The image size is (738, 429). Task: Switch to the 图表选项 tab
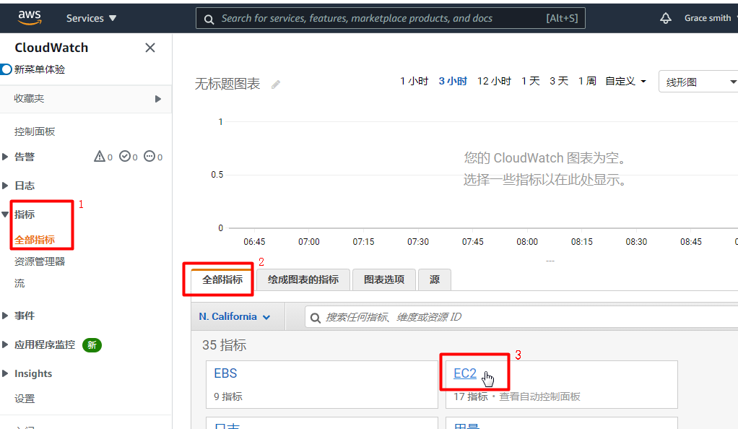pyautogui.click(x=384, y=279)
